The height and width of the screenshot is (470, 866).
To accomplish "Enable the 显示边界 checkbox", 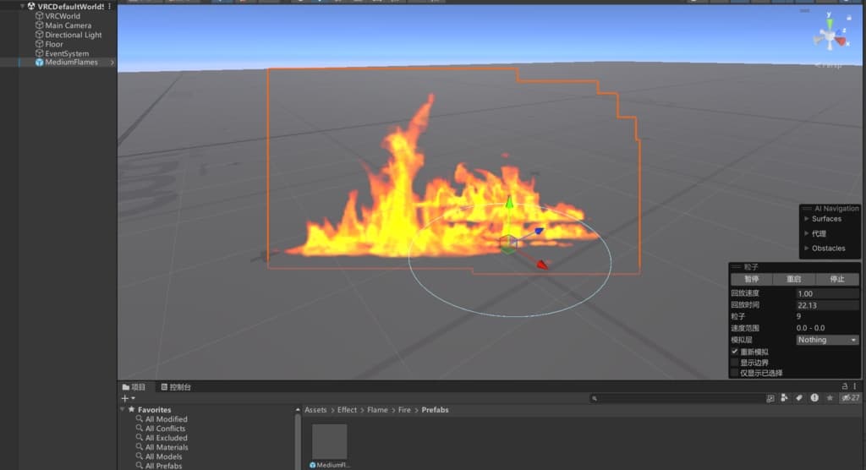I will click(x=734, y=362).
